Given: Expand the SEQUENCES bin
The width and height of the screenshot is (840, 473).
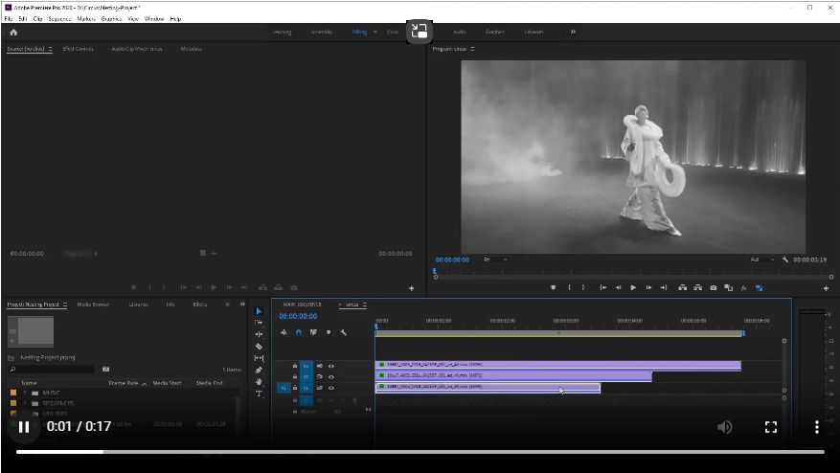Looking at the screenshot, I should click(24, 403).
